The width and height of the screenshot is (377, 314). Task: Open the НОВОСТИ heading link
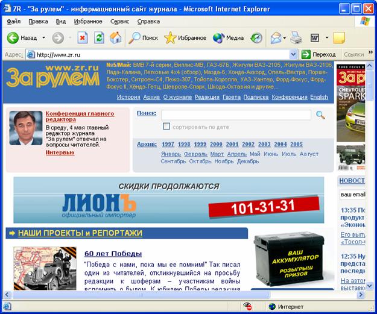point(352,181)
